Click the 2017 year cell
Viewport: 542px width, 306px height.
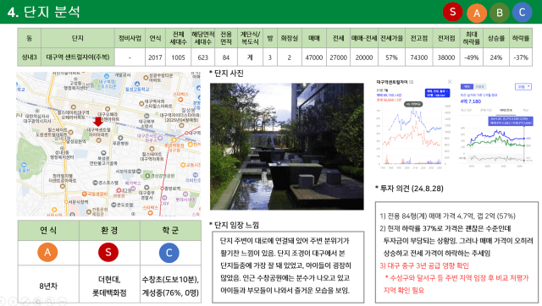coord(155,57)
